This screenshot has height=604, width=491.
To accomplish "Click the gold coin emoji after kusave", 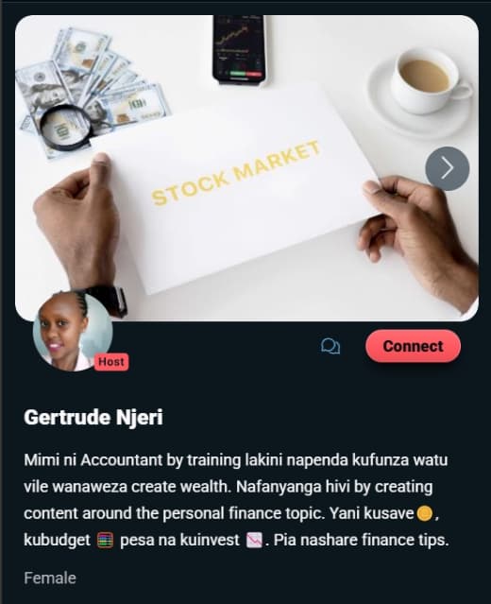I will point(424,513).
